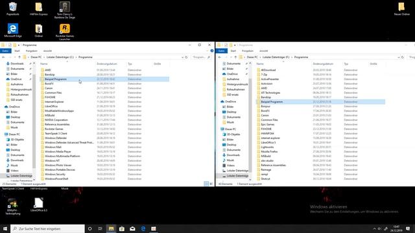Show hidden system tray icons

point(375,228)
